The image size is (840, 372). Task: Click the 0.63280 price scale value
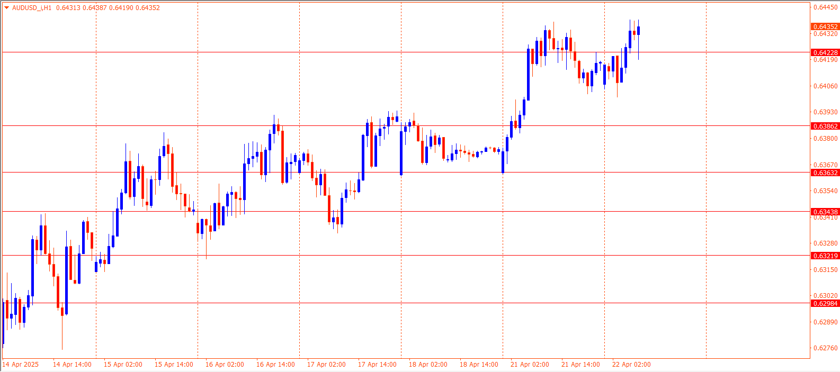click(x=826, y=243)
